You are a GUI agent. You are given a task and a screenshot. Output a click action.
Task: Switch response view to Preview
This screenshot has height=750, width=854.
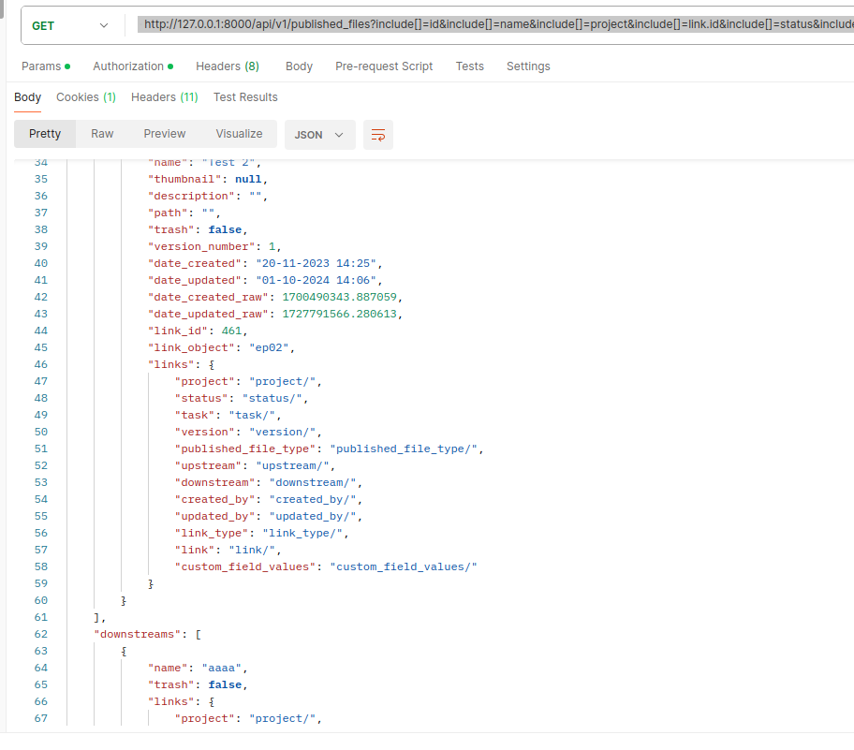165,134
